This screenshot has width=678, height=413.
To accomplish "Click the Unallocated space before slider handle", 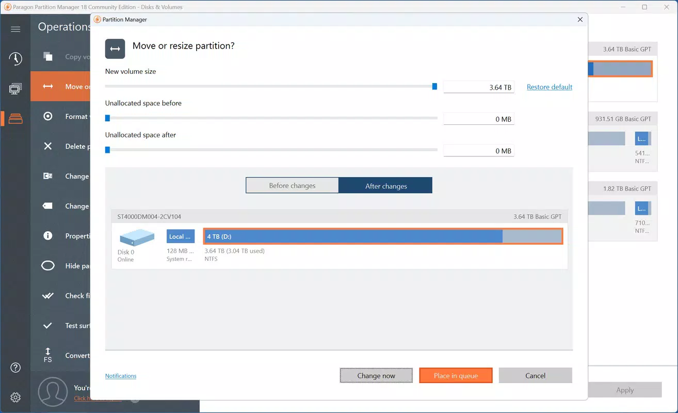I will pyautogui.click(x=107, y=118).
